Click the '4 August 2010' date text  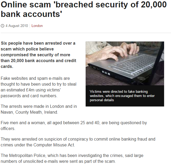(x=17, y=26)
